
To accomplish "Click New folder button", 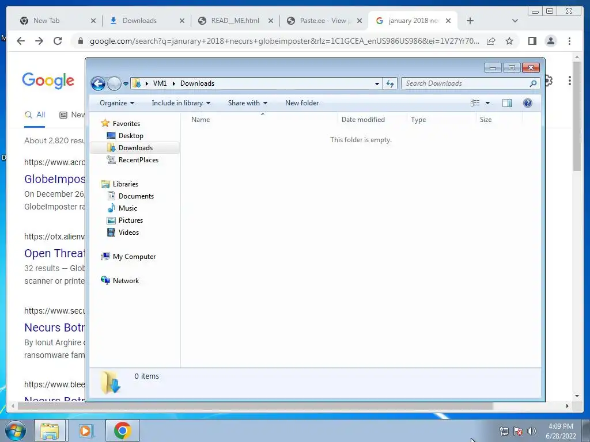I will point(302,103).
